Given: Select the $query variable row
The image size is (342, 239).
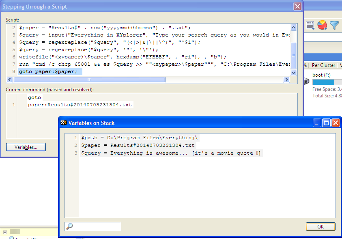Looking at the screenshot, I should (x=170, y=153).
